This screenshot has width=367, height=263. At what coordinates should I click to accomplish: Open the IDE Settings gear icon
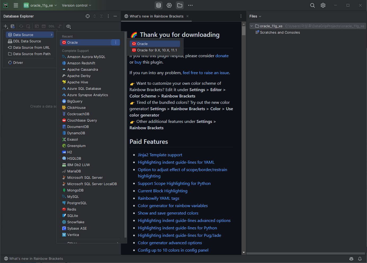323,5
